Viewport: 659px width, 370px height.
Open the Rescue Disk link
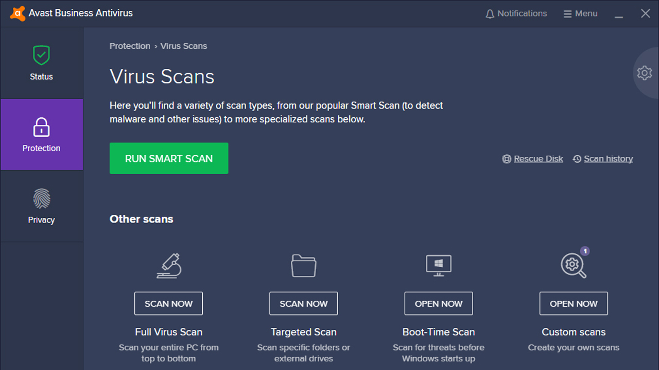pos(539,159)
